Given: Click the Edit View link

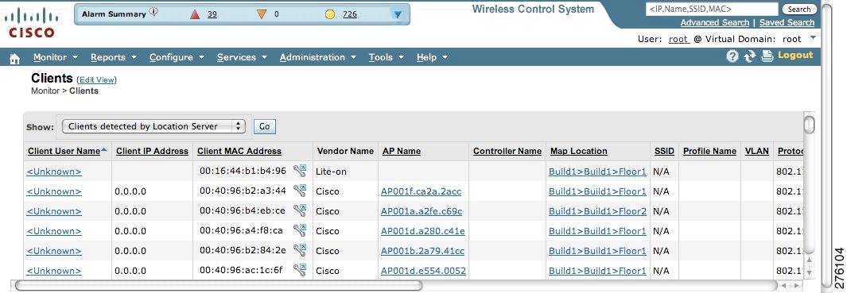Looking at the screenshot, I should click(97, 80).
